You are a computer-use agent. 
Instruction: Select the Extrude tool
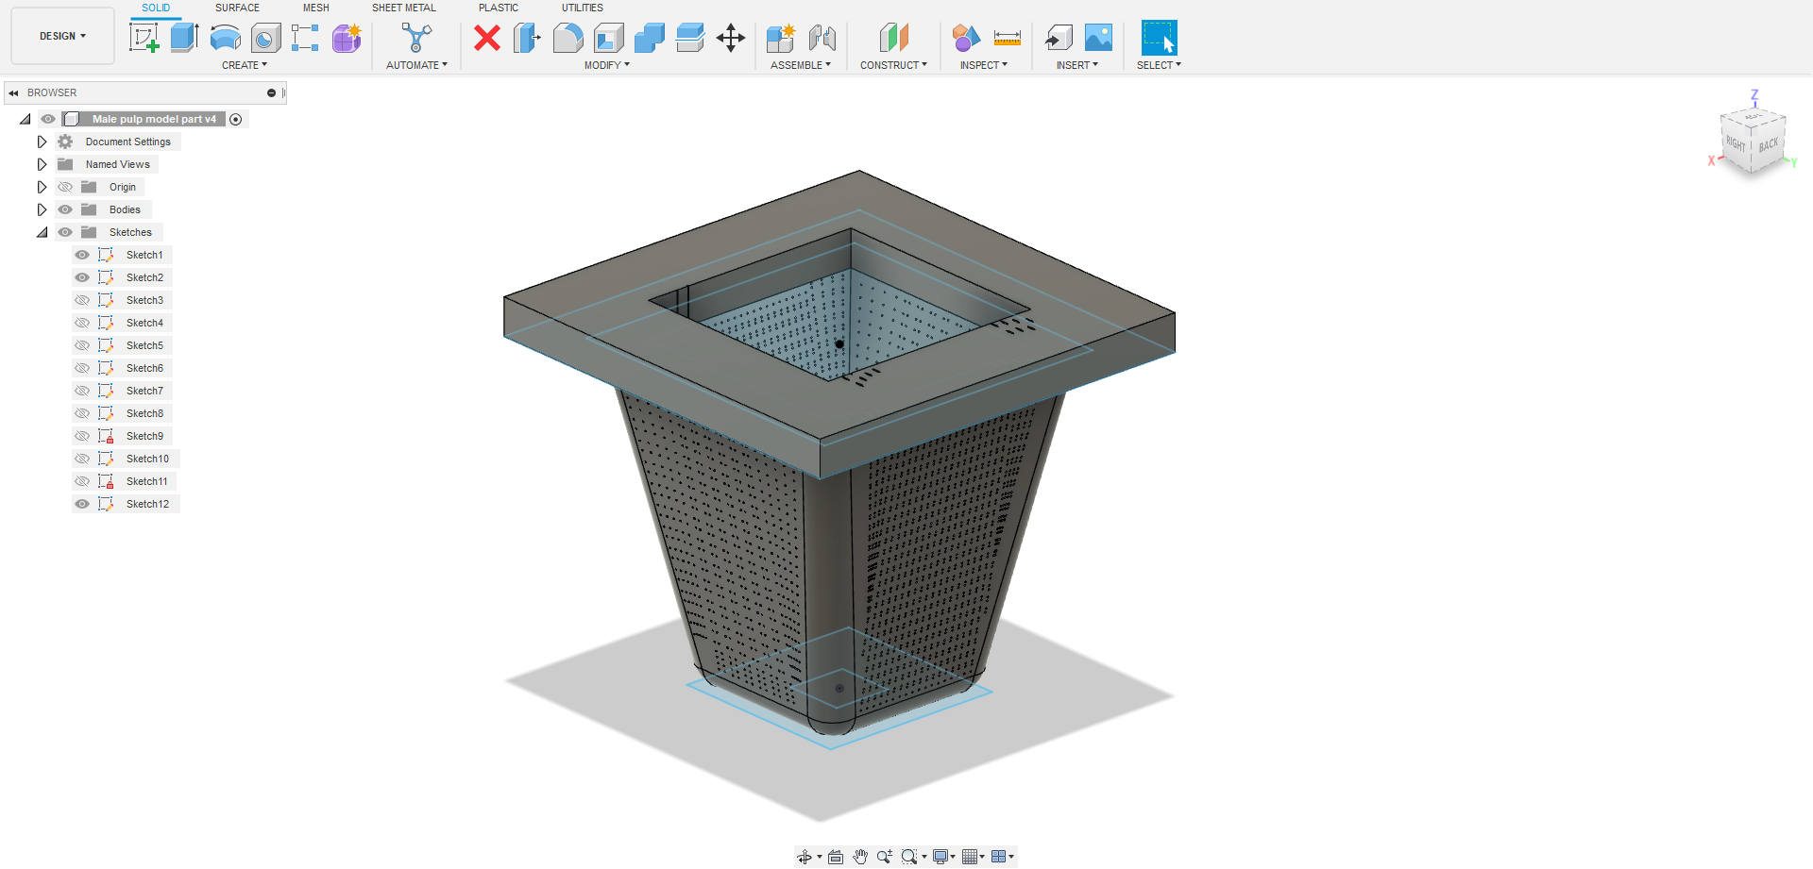(184, 38)
